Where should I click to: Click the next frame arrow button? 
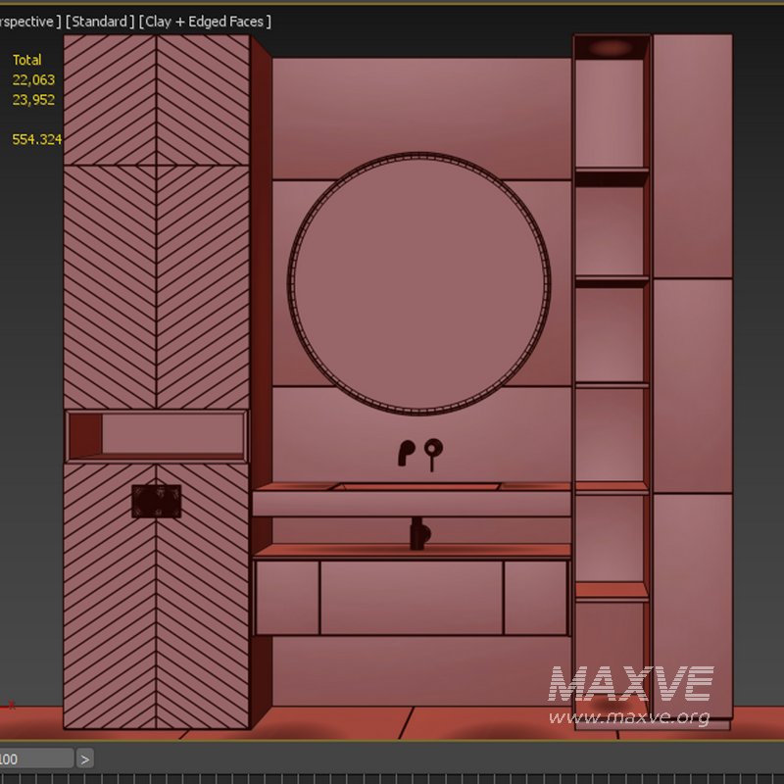tap(85, 758)
